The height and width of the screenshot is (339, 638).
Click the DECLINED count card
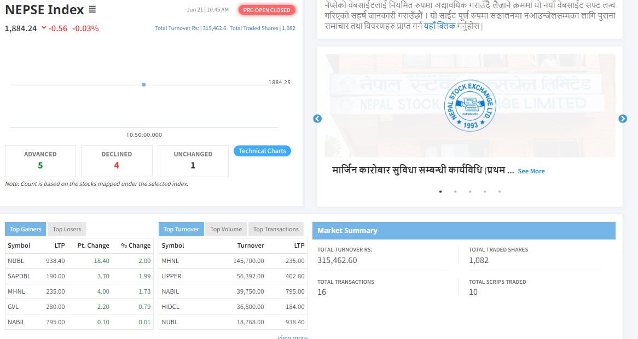[117, 161]
